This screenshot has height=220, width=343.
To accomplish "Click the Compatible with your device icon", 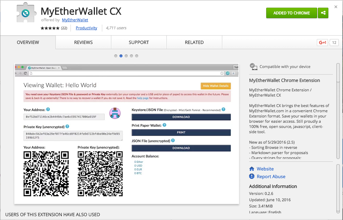I will (253, 66).
